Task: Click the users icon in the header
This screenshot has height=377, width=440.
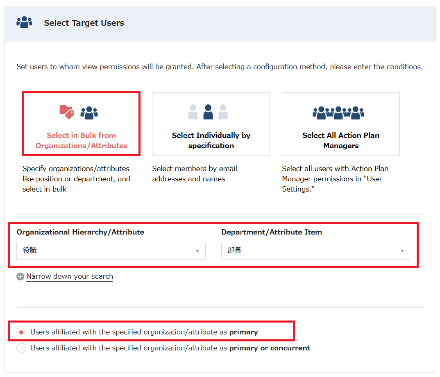Action: [x=24, y=23]
